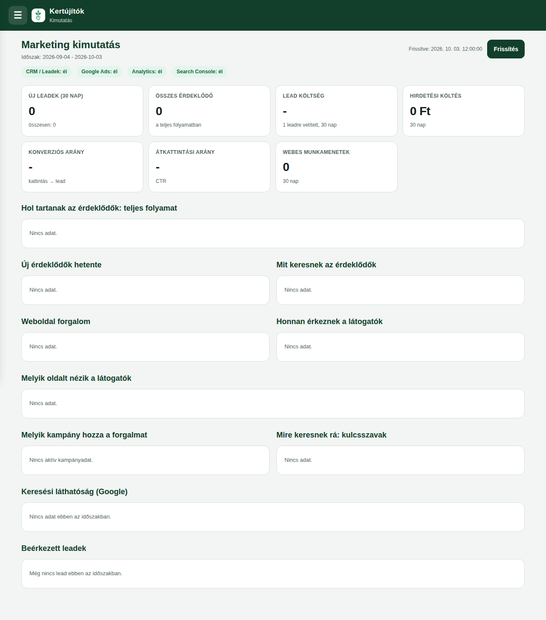Screen dimensions: 546x620
Task: Click the 'Nincs aktív kampányadat.' message
Action: 61,460
